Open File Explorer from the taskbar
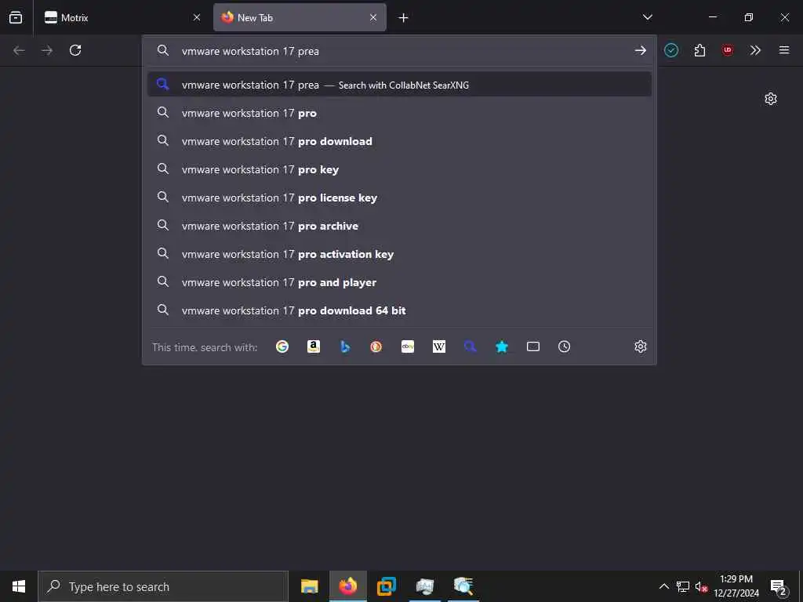Image resolution: width=803 pixels, height=602 pixels. 309,586
